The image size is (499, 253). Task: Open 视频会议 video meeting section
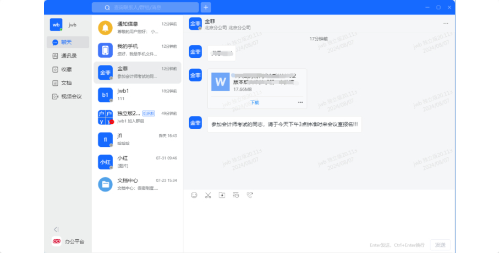tap(67, 96)
